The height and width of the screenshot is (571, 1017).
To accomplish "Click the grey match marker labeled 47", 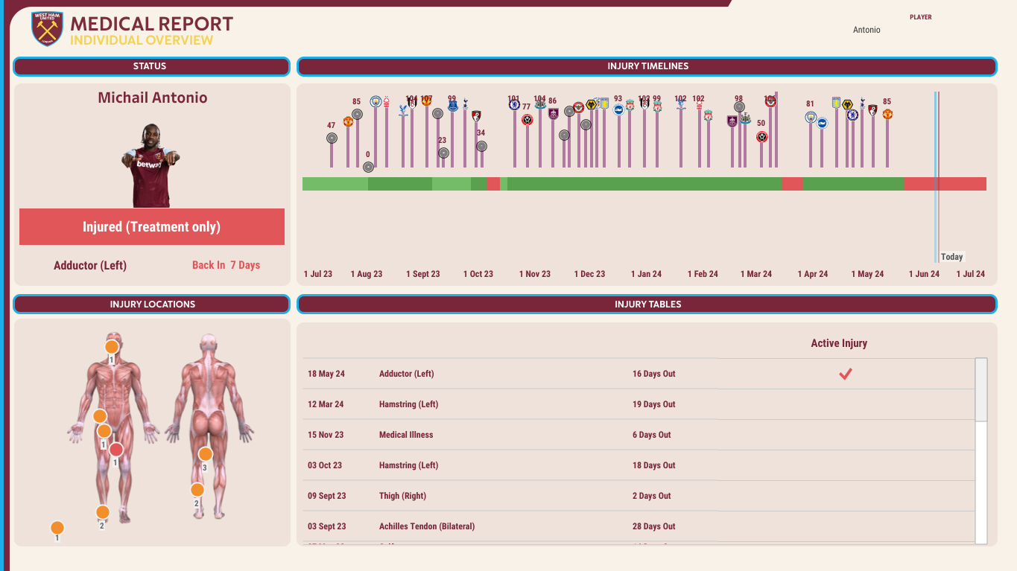I will [332, 138].
